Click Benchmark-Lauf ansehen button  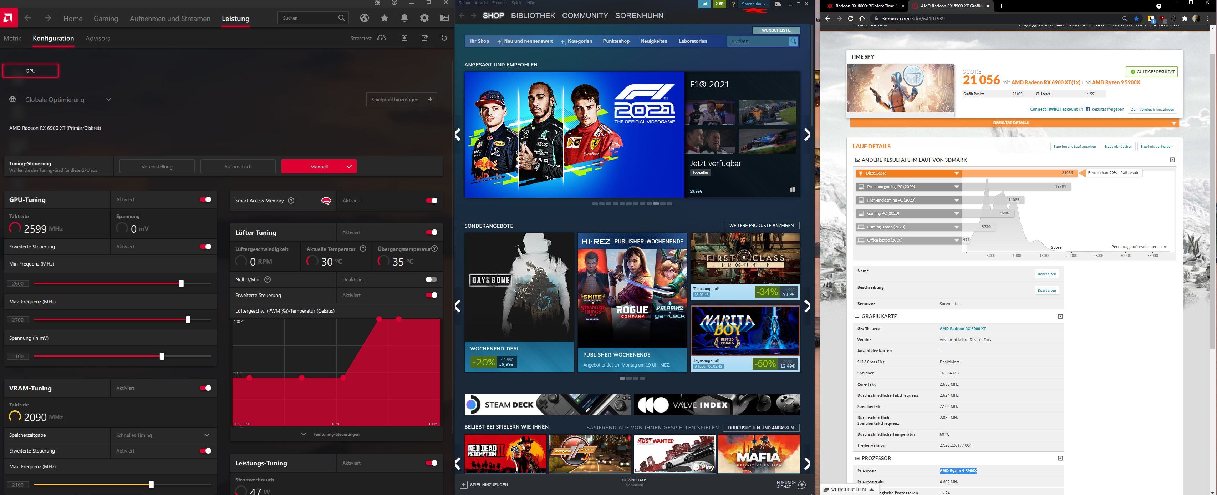[x=1074, y=147]
